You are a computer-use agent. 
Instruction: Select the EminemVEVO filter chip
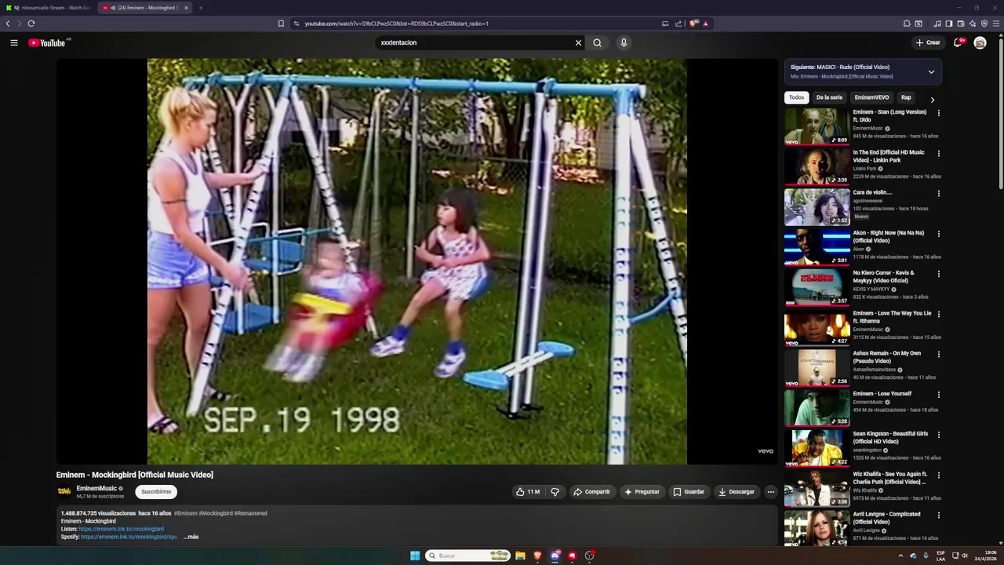(x=871, y=97)
